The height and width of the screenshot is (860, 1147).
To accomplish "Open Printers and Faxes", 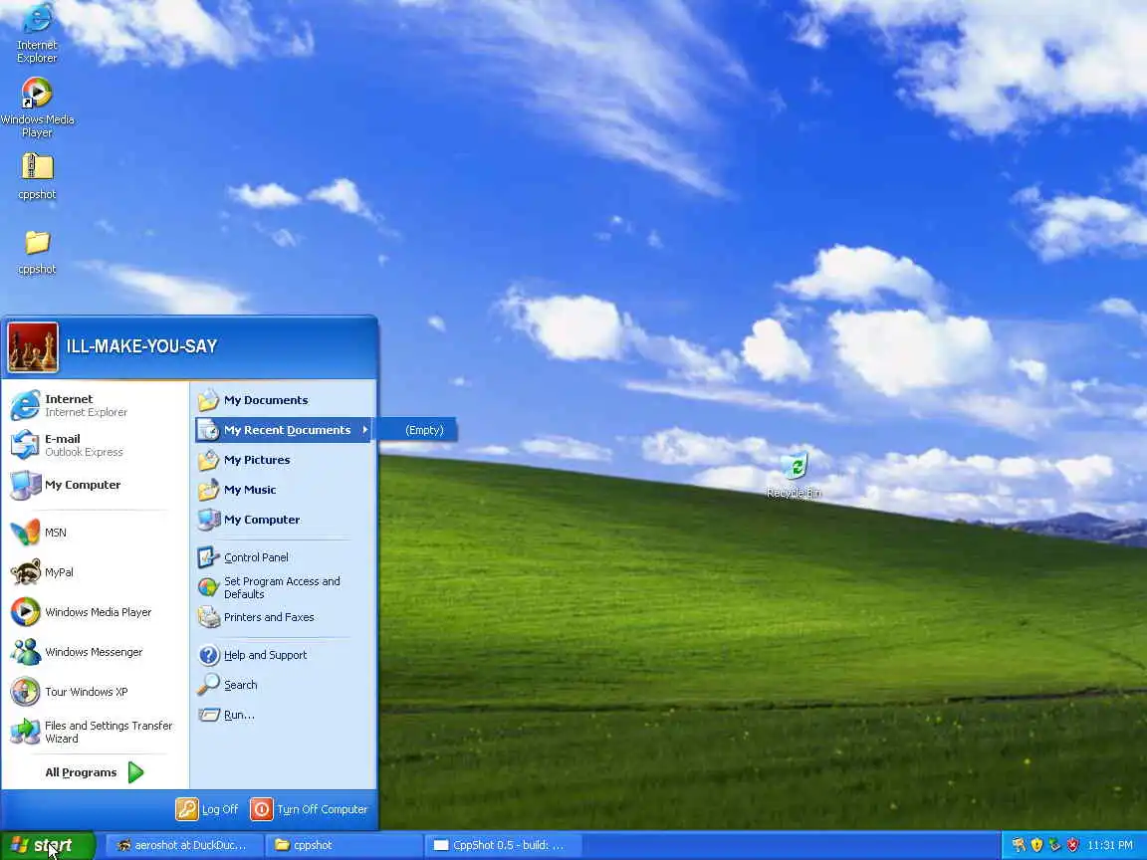I will coord(284,617).
